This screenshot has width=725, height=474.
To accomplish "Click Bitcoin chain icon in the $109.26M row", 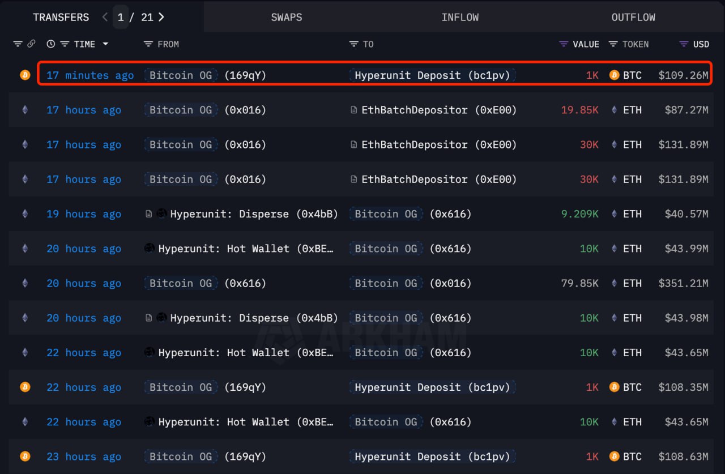I will (25, 75).
